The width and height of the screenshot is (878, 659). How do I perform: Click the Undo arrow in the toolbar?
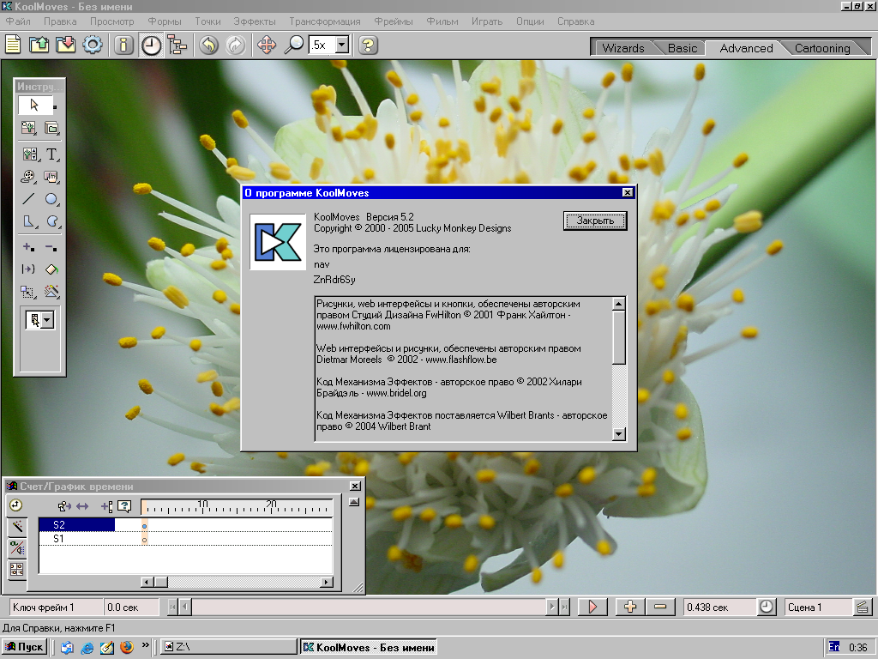[x=208, y=45]
